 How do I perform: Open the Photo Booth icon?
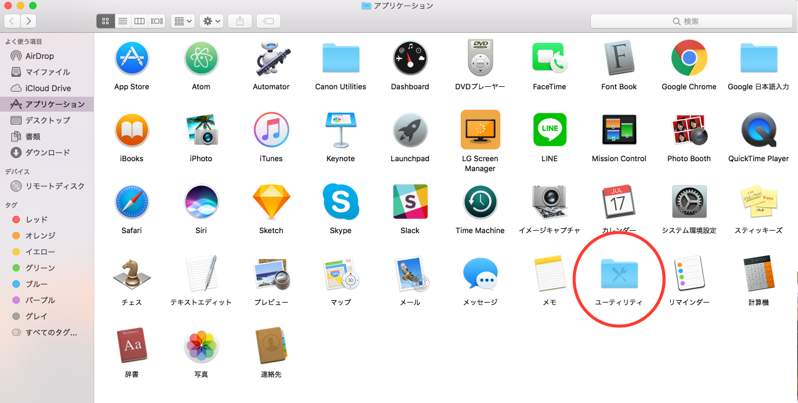click(689, 131)
